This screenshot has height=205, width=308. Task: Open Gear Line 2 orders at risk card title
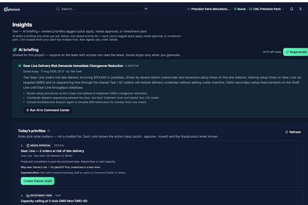(52, 151)
